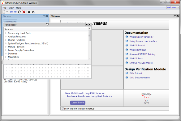Open the File menu
This screenshot has width=181, height=121.
(x=4, y=8)
